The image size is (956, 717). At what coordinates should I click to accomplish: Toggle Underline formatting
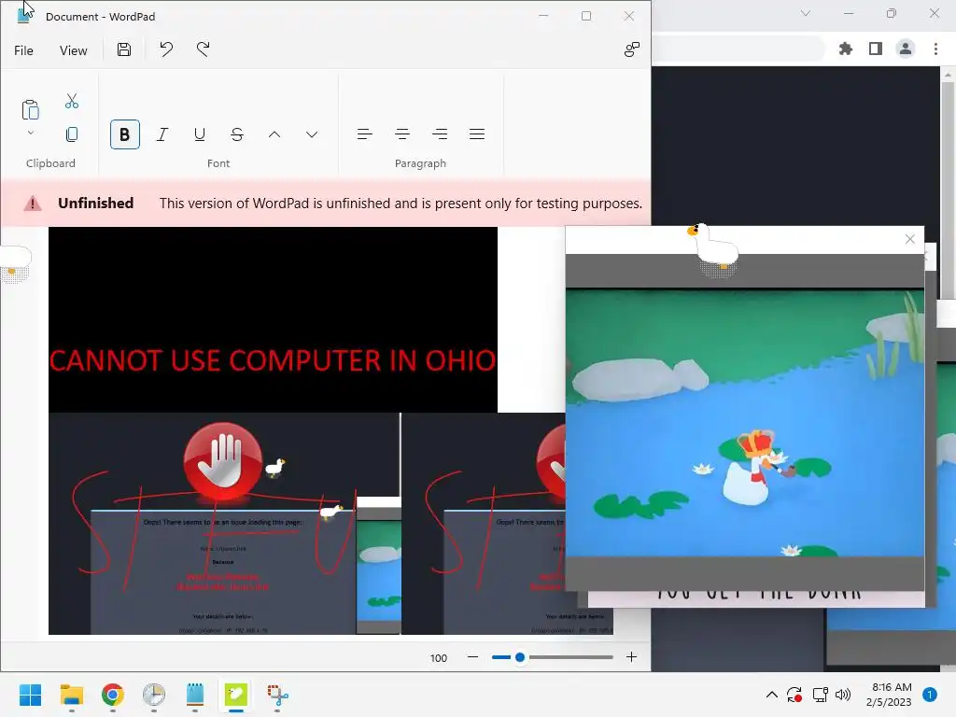click(200, 134)
